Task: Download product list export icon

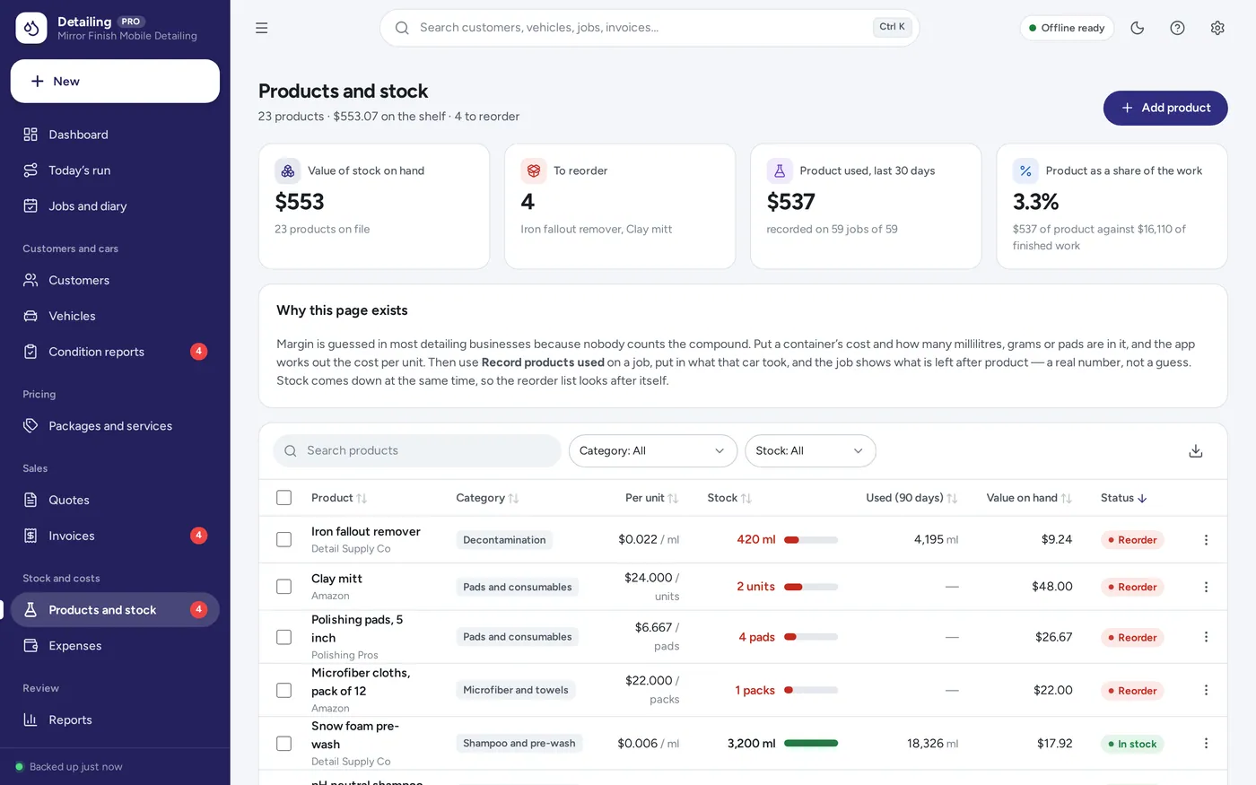Action: point(1196,451)
